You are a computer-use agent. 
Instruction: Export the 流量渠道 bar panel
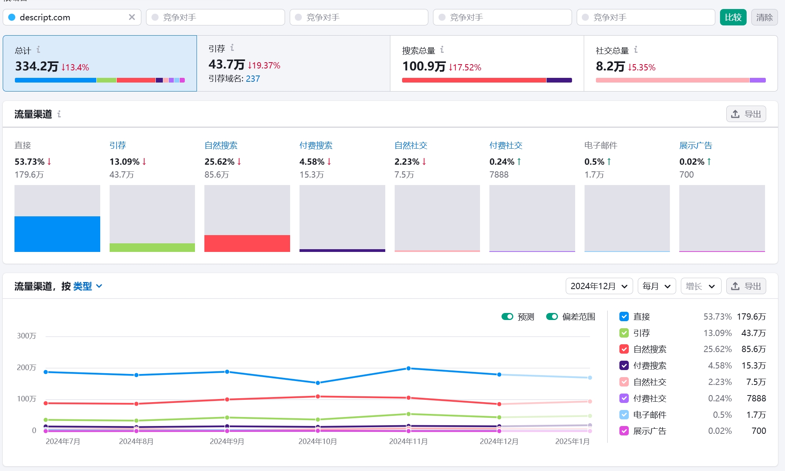click(x=746, y=114)
